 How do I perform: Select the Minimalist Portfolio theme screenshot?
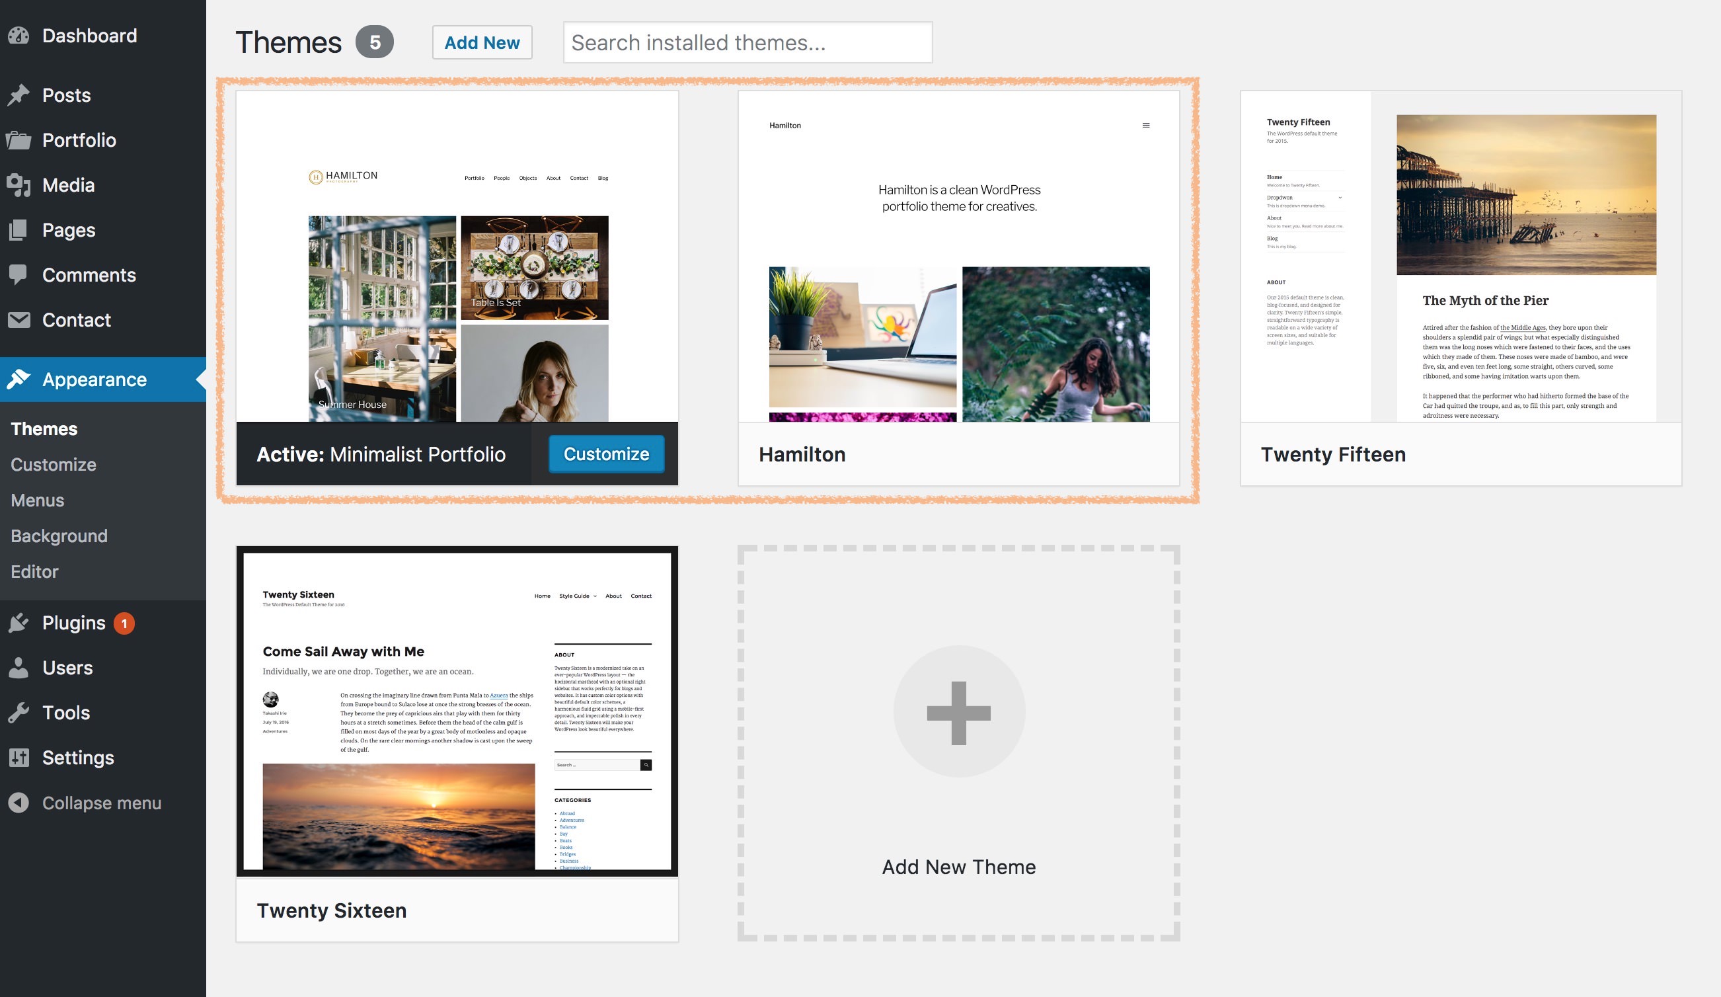click(x=457, y=257)
